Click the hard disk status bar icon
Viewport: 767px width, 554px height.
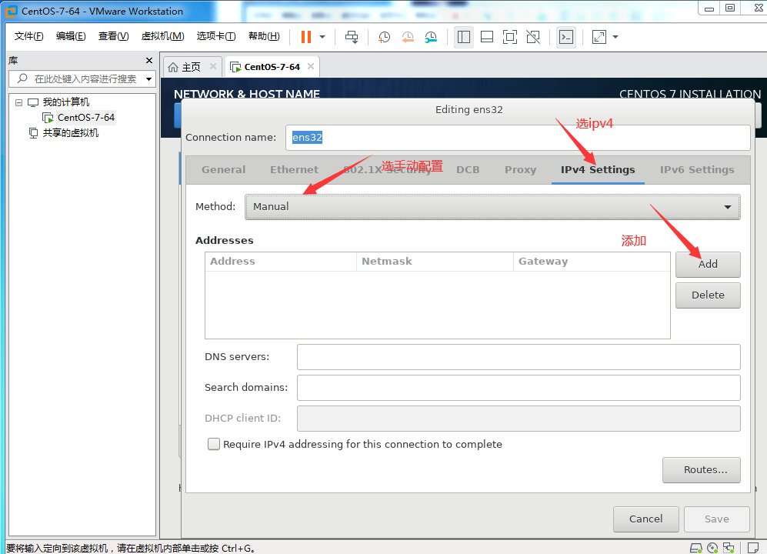(x=696, y=548)
